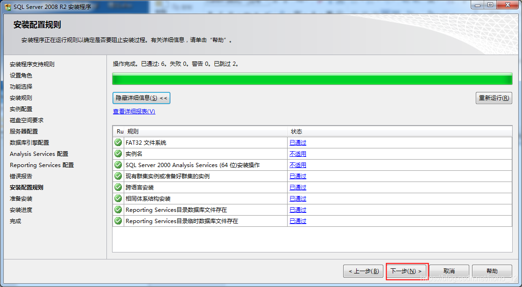Viewport: 522px width, 287px height.
Task: Select 功能选择 step in sidebar
Action: click(x=21, y=86)
